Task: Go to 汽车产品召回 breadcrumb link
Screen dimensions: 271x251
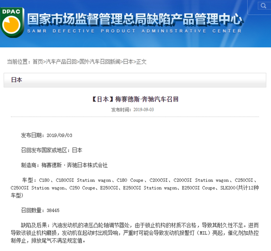Action: click(61, 61)
